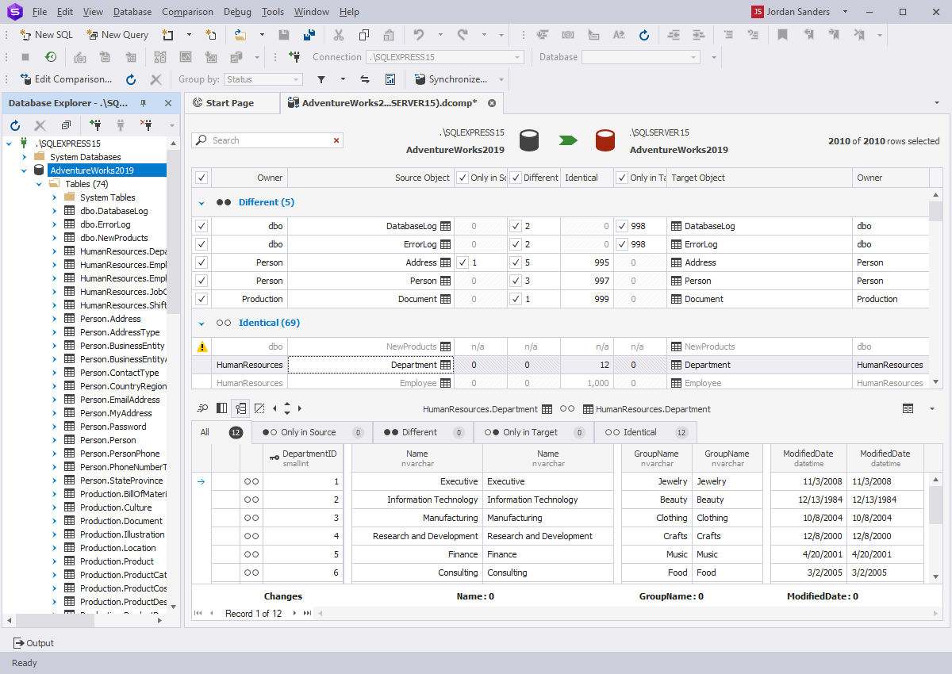Click the Database Explorer refresh icon

point(15,125)
